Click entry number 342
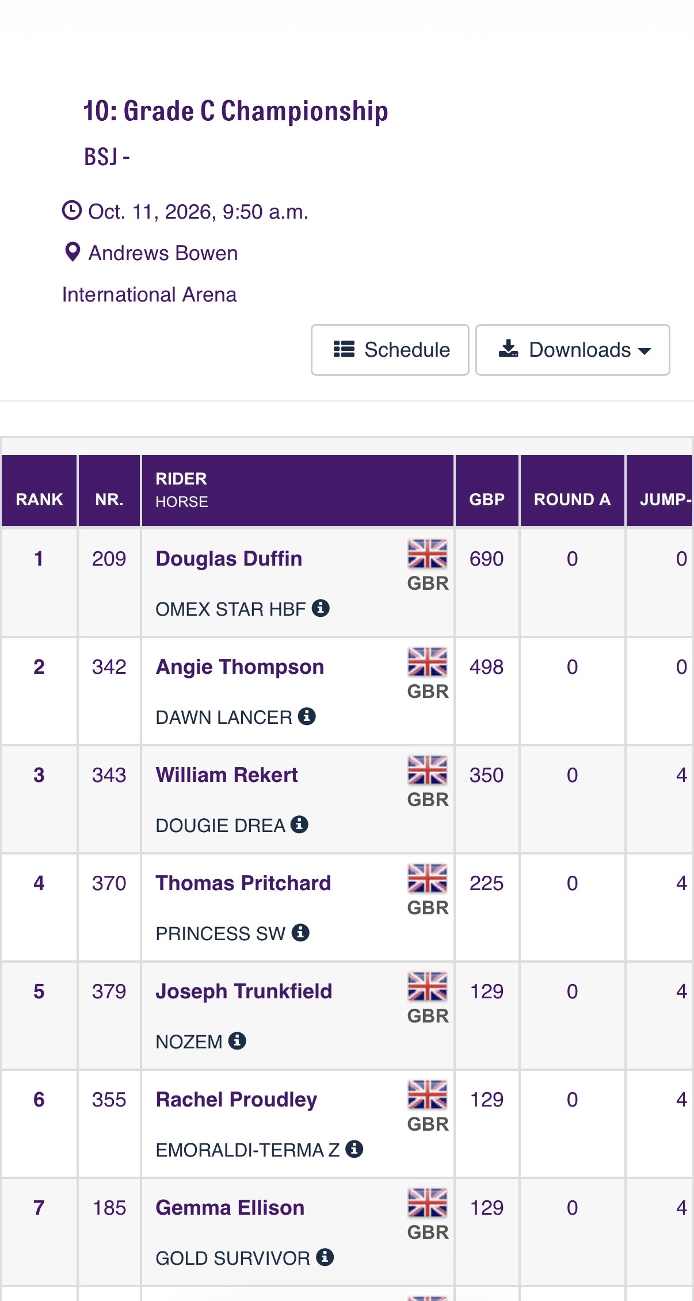Image resolution: width=694 pixels, height=1301 pixels. 109,667
